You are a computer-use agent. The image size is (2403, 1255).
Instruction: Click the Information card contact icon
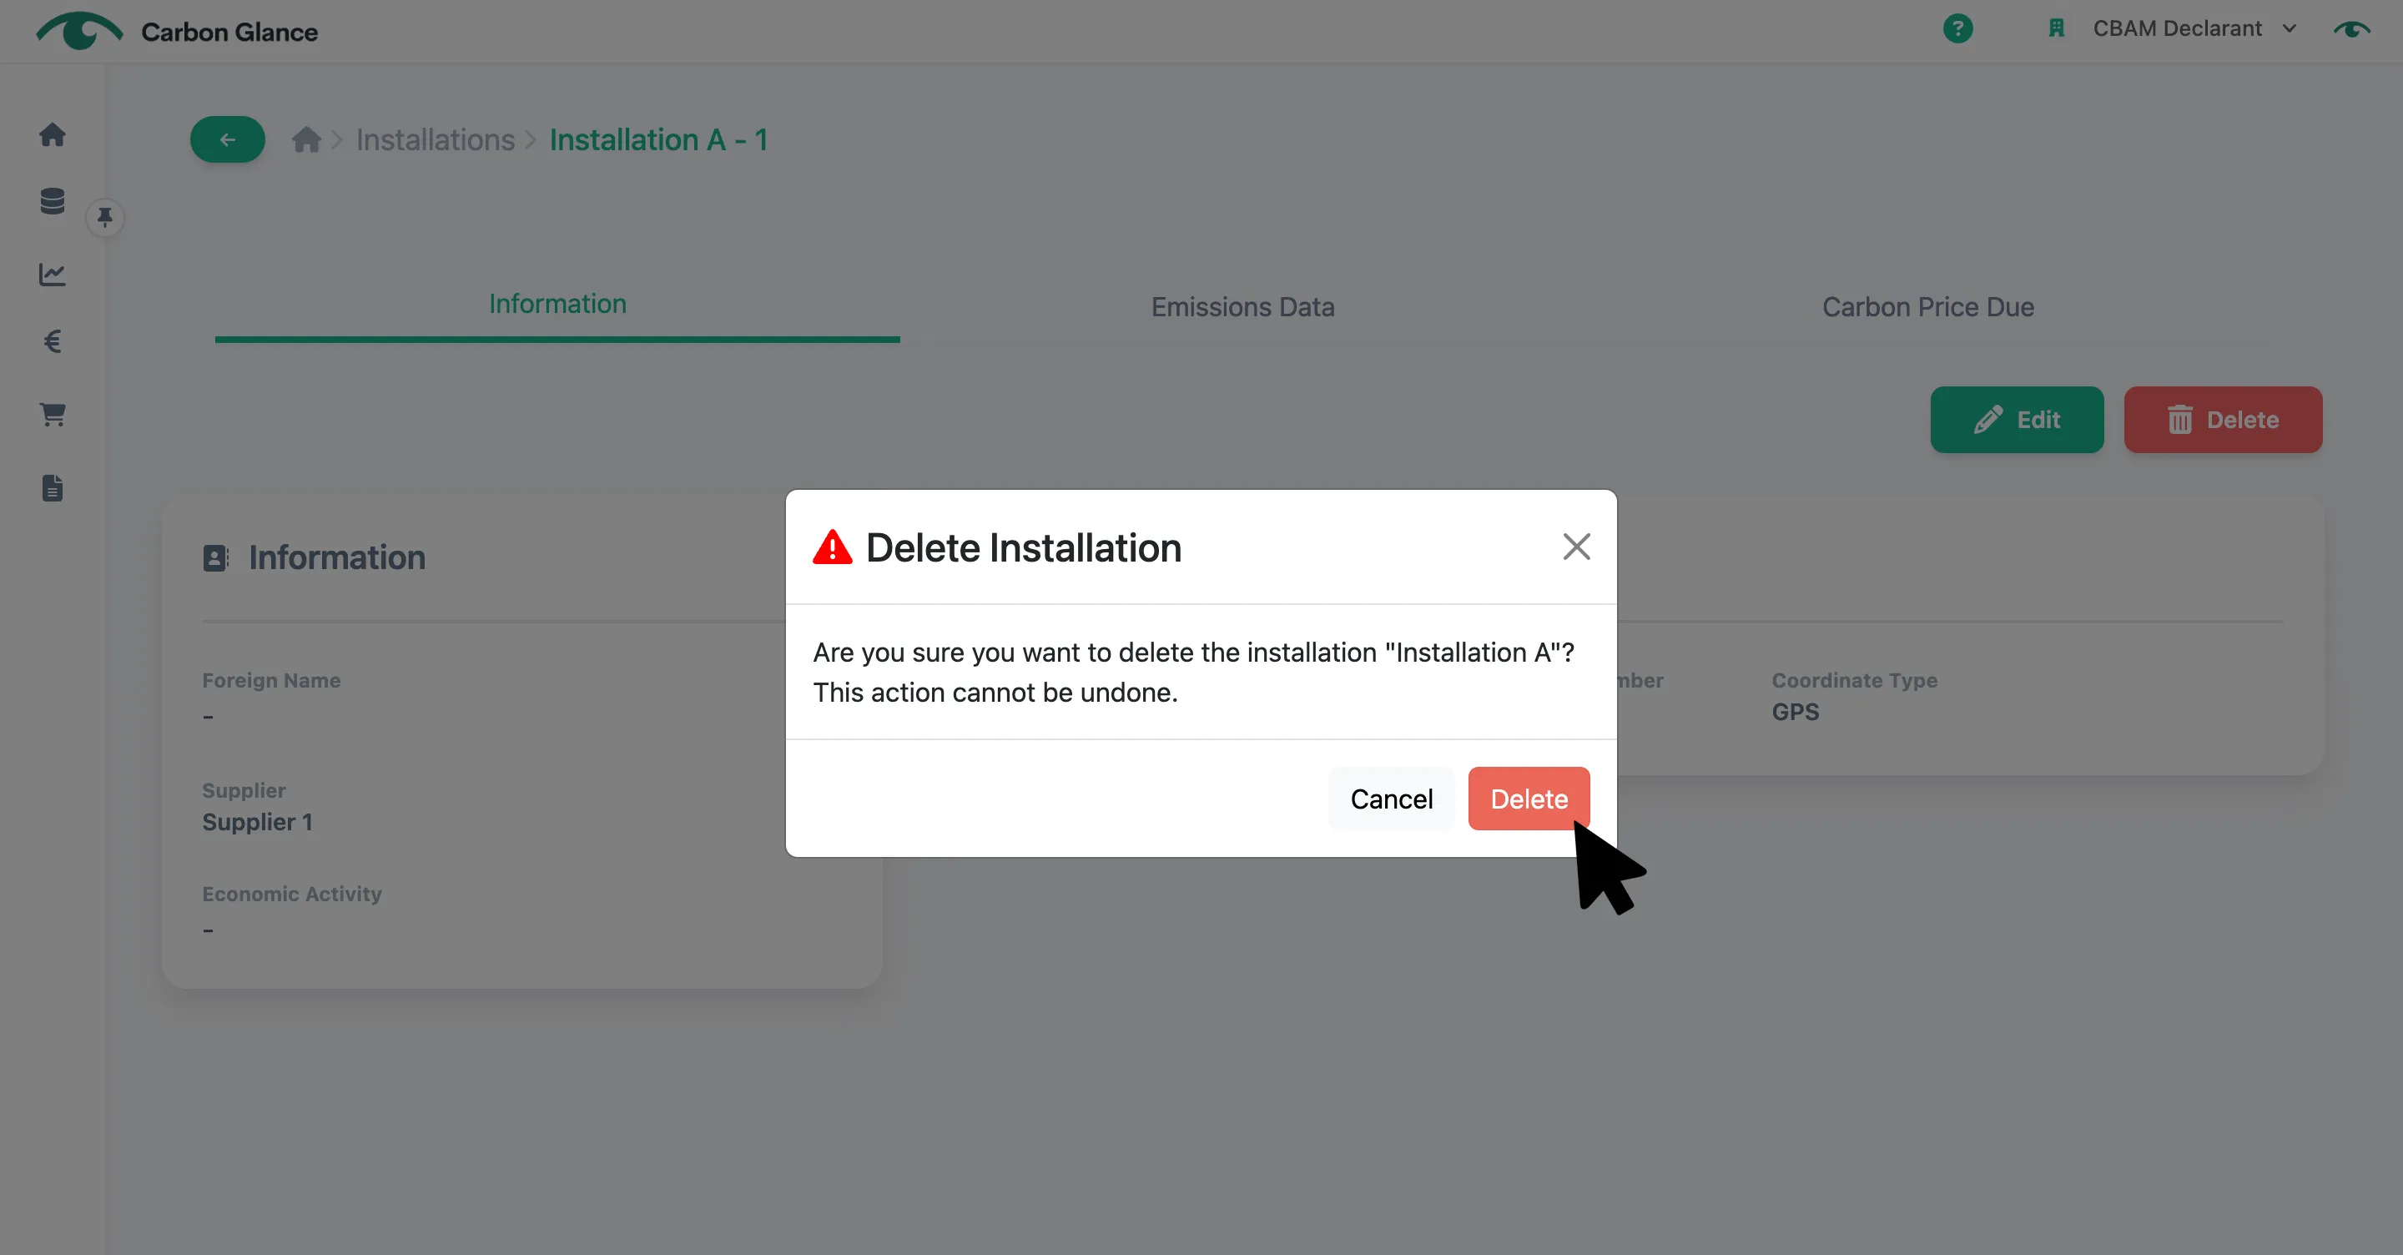click(215, 558)
